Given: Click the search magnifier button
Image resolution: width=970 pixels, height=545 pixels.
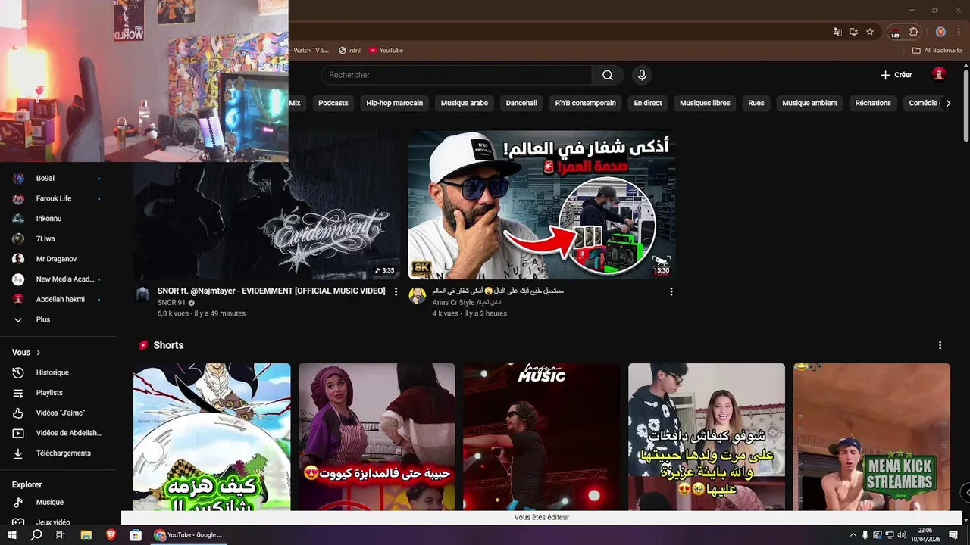Looking at the screenshot, I should pos(608,75).
